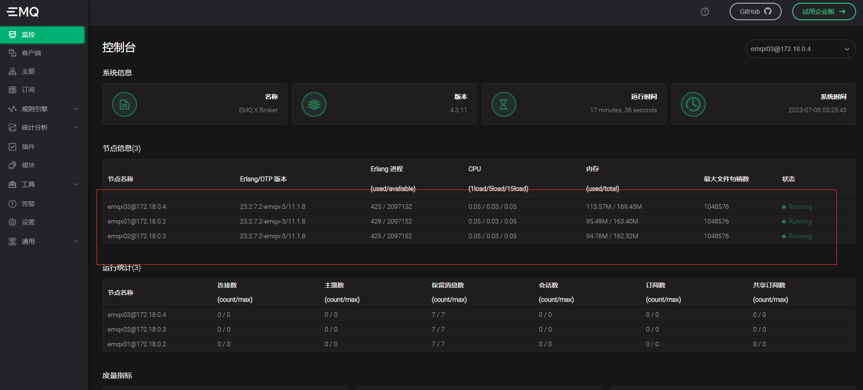Click the 最大文件句柄数 column header

[726, 179]
